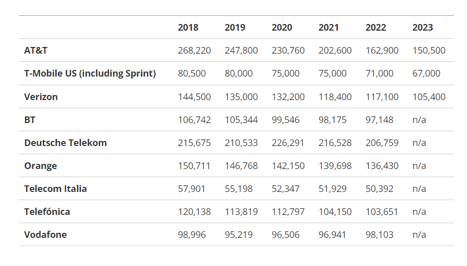Select Verizon 2020 value 132,200
Image resolution: width=467 pixels, height=266 pixels.
coord(288,97)
